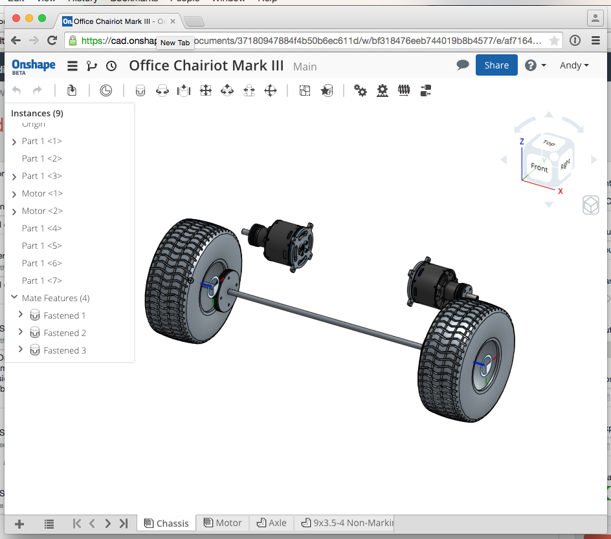Expand the Fastened 3 mate
Screen dimensions: 611x539
[21, 350]
